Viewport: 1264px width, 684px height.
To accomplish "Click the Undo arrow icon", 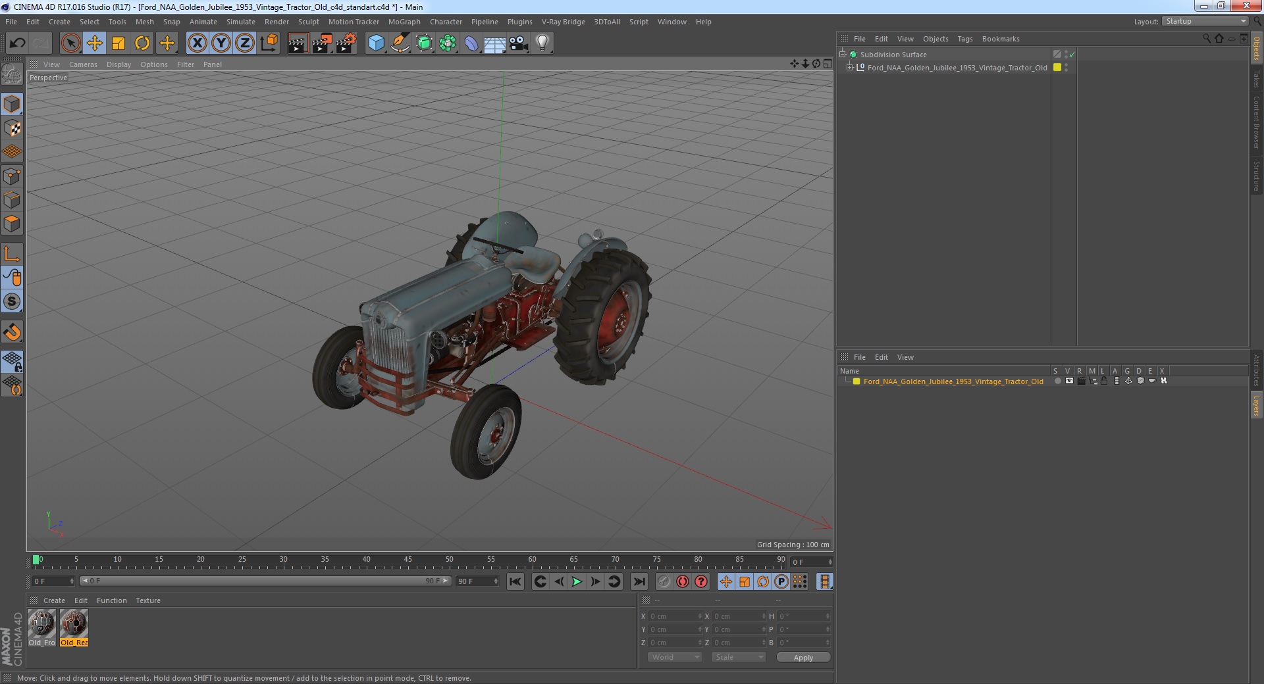I will point(17,43).
